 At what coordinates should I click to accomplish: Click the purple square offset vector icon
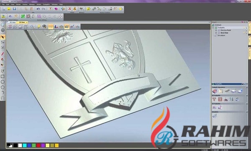tap(39, 16)
